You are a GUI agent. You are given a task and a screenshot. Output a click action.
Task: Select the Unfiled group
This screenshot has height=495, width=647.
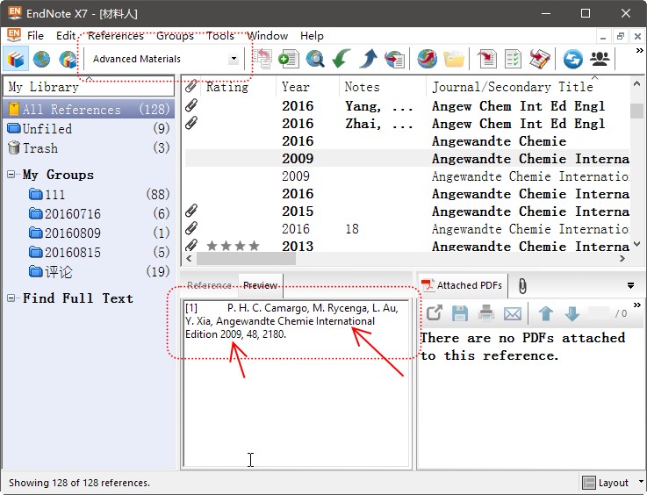[47, 129]
